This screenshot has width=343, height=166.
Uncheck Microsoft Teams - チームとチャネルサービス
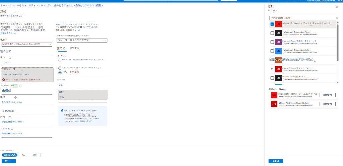272,24
